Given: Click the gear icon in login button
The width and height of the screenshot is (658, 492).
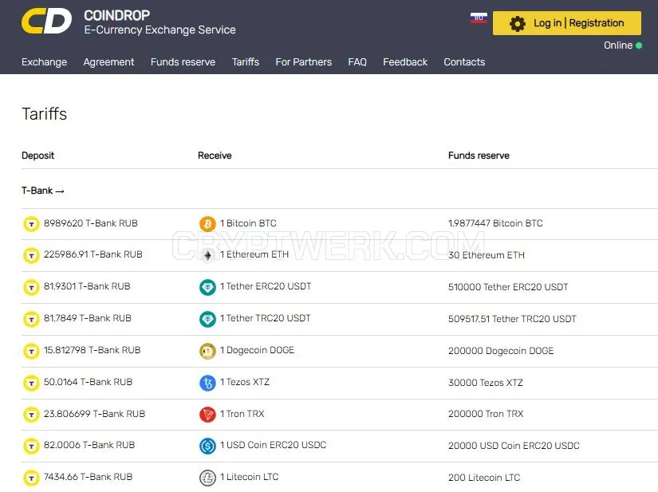Looking at the screenshot, I should pos(517,23).
